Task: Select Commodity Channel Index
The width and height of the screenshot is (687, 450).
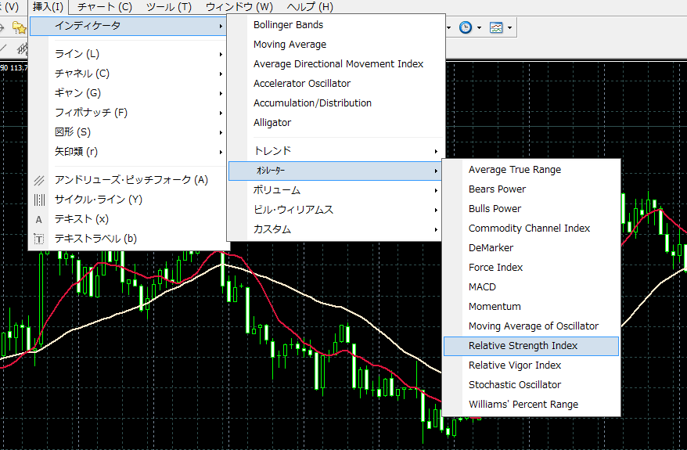Action: [x=531, y=229]
